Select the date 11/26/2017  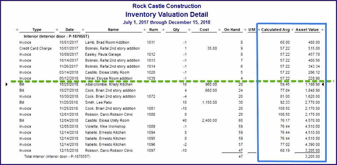[69, 67]
